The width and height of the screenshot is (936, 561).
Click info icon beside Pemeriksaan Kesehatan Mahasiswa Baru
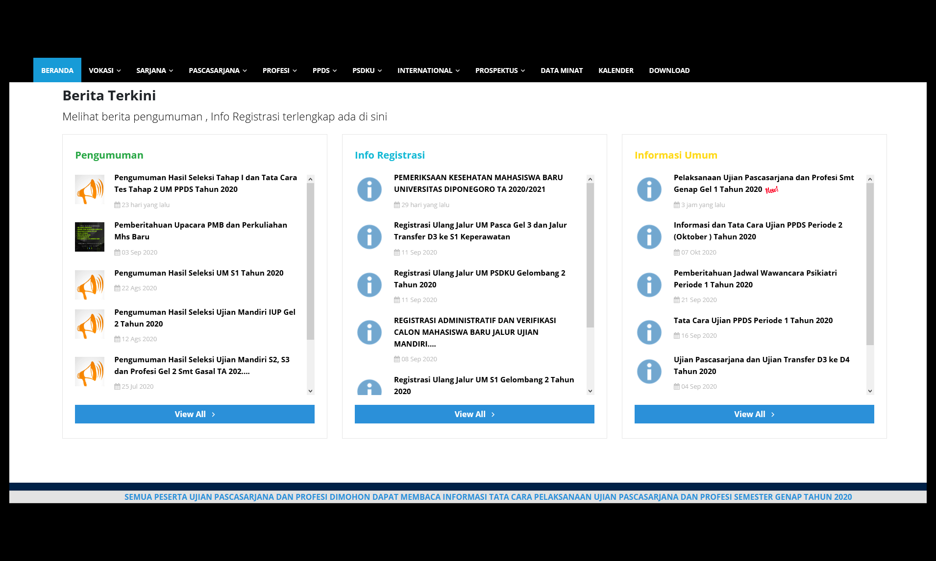tap(369, 189)
